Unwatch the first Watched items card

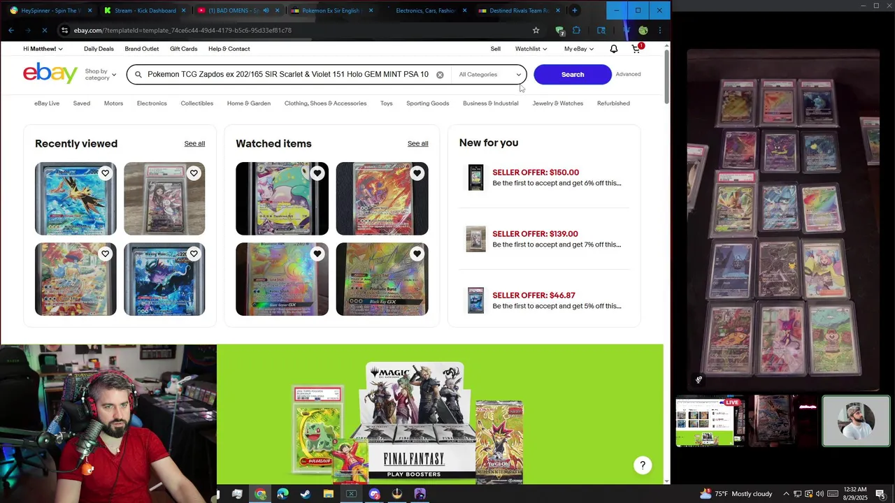317,173
